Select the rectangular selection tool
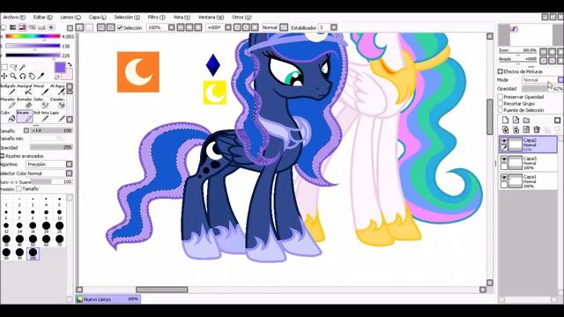Viewport: 564px width, 317px height. pos(4,67)
